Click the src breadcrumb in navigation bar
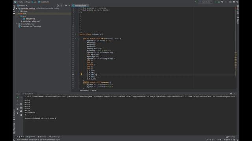The width and height of the screenshot is (252, 141). [34, 2]
